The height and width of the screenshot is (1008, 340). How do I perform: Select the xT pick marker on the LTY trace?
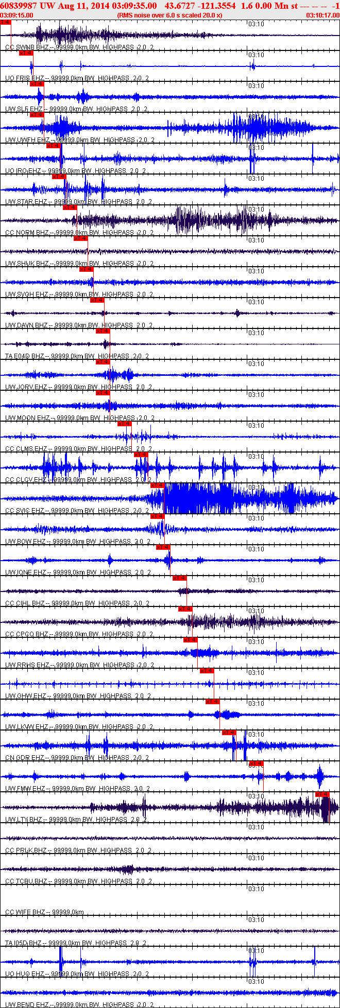[x=322, y=794]
